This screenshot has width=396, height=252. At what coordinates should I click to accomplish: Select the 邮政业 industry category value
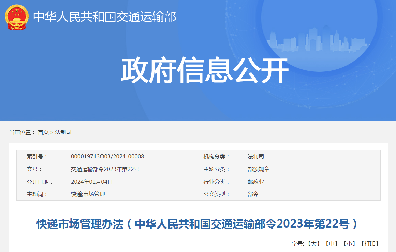point(255,182)
